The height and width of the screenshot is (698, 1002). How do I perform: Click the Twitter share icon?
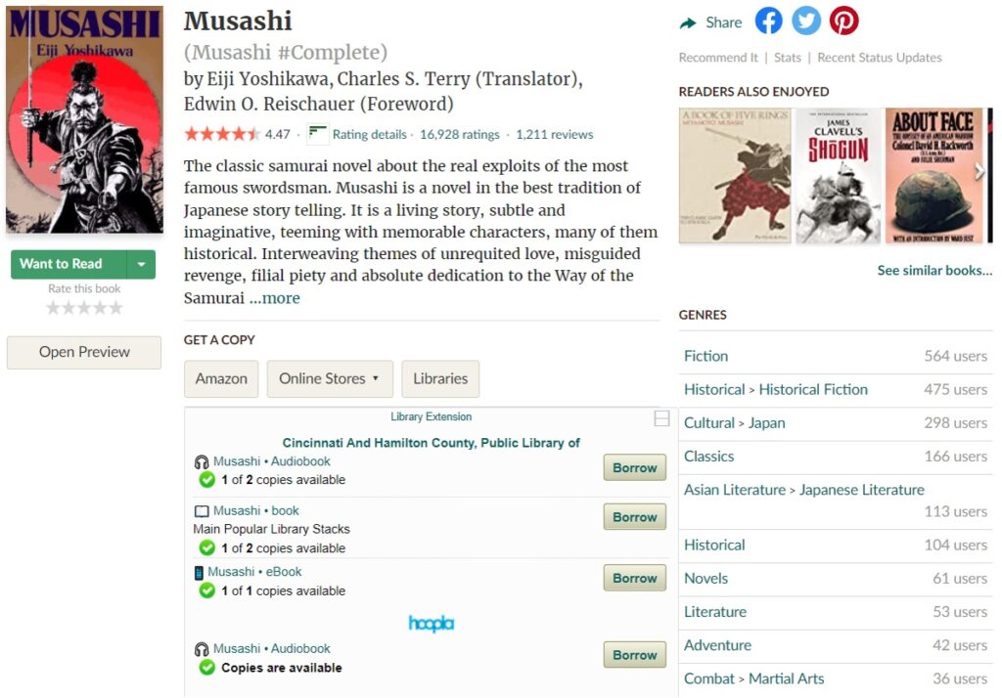coord(806,22)
